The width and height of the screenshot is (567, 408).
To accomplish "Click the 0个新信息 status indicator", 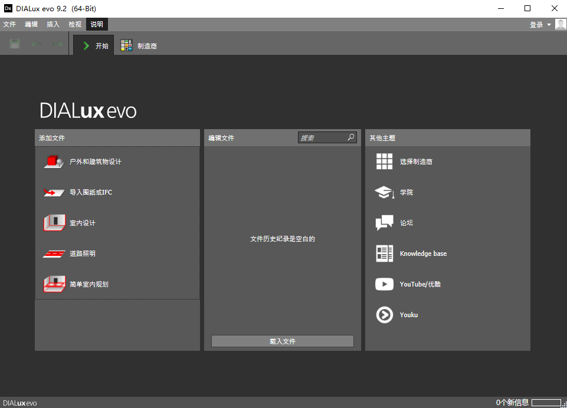I will pos(512,403).
